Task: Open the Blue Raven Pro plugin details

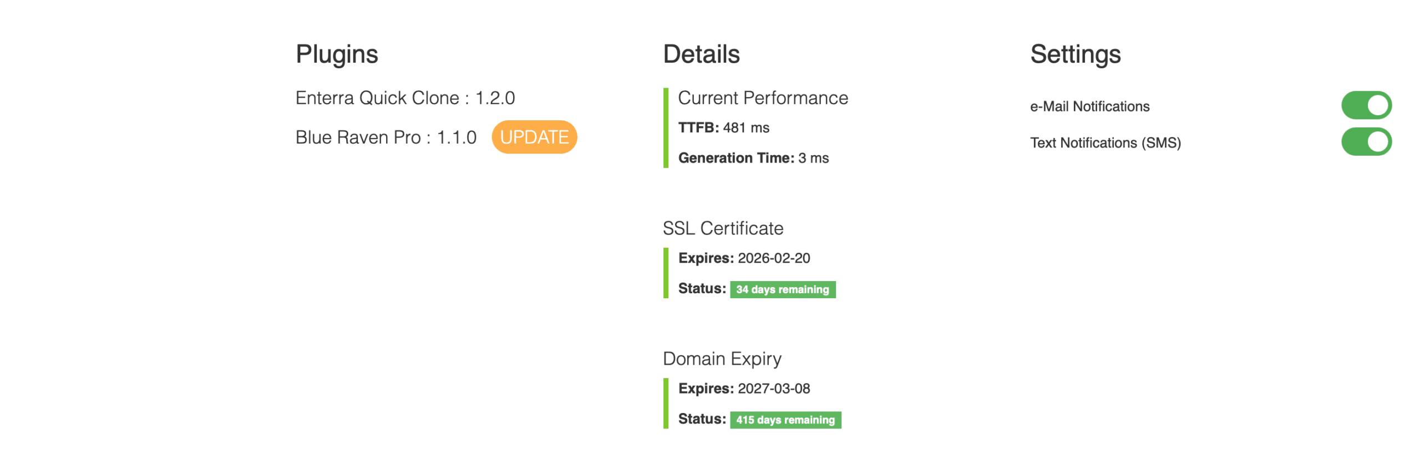Action: 386,137
